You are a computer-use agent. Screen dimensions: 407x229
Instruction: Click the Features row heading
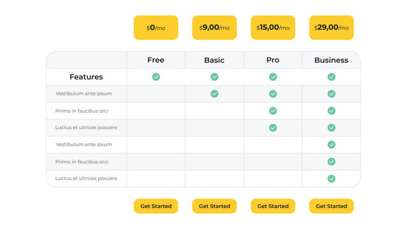pyautogui.click(x=86, y=77)
